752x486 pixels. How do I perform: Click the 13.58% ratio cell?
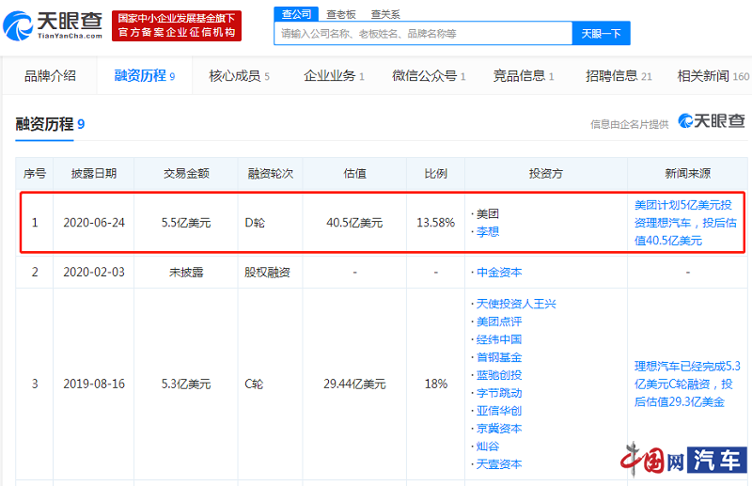[435, 223]
